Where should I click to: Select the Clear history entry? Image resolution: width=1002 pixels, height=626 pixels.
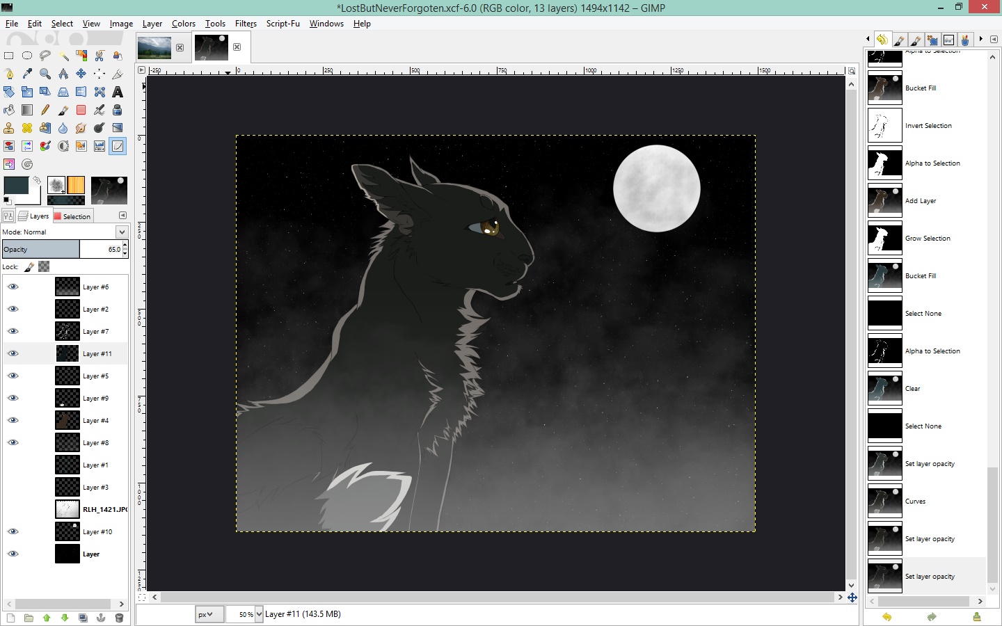pyautogui.click(x=926, y=389)
